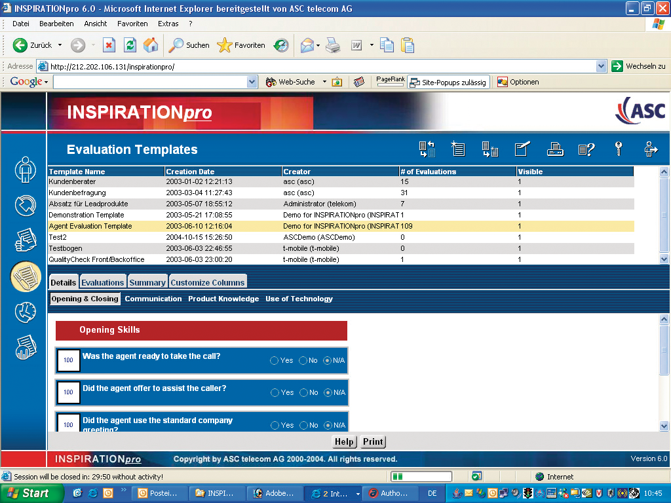Create a new evaluation template
Image resolution: width=671 pixels, height=503 pixels.
[459, 149]
